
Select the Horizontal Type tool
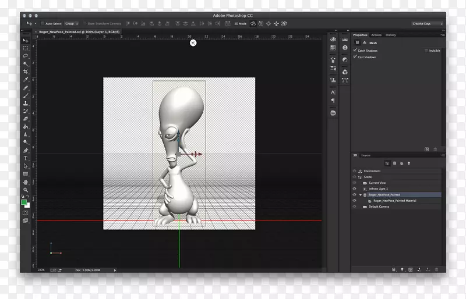pos(26,158)
